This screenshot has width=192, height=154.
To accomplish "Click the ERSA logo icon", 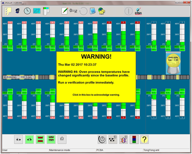I will [x=138, y=11].
